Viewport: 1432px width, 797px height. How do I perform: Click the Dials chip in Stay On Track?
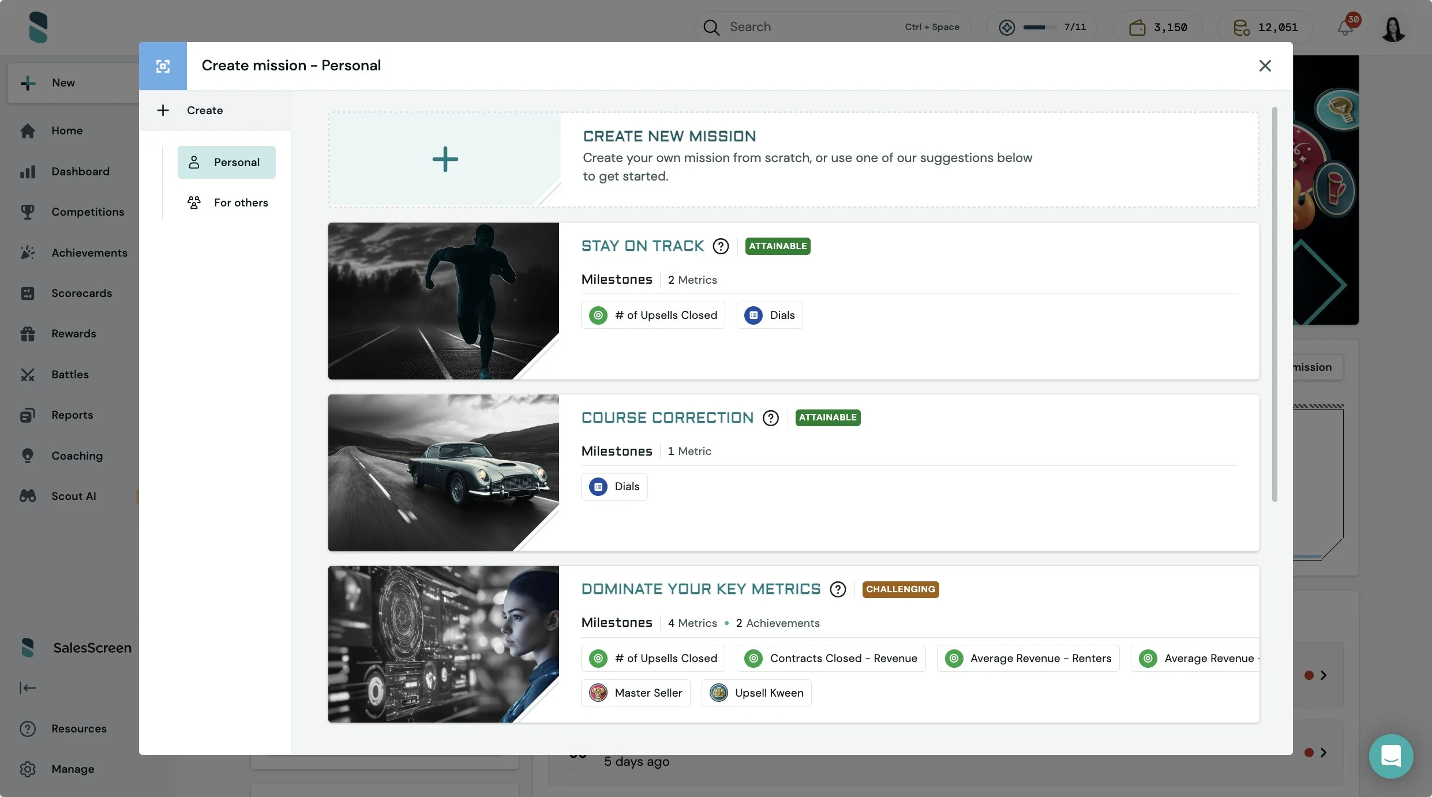point(770,315)
